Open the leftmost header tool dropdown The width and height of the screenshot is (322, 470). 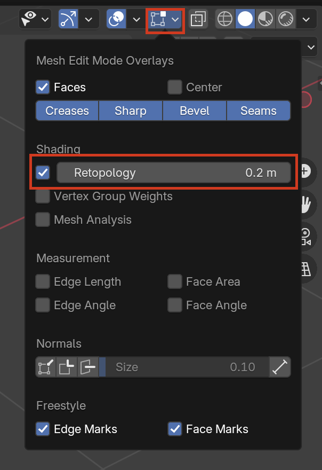[x=45, y=19]
